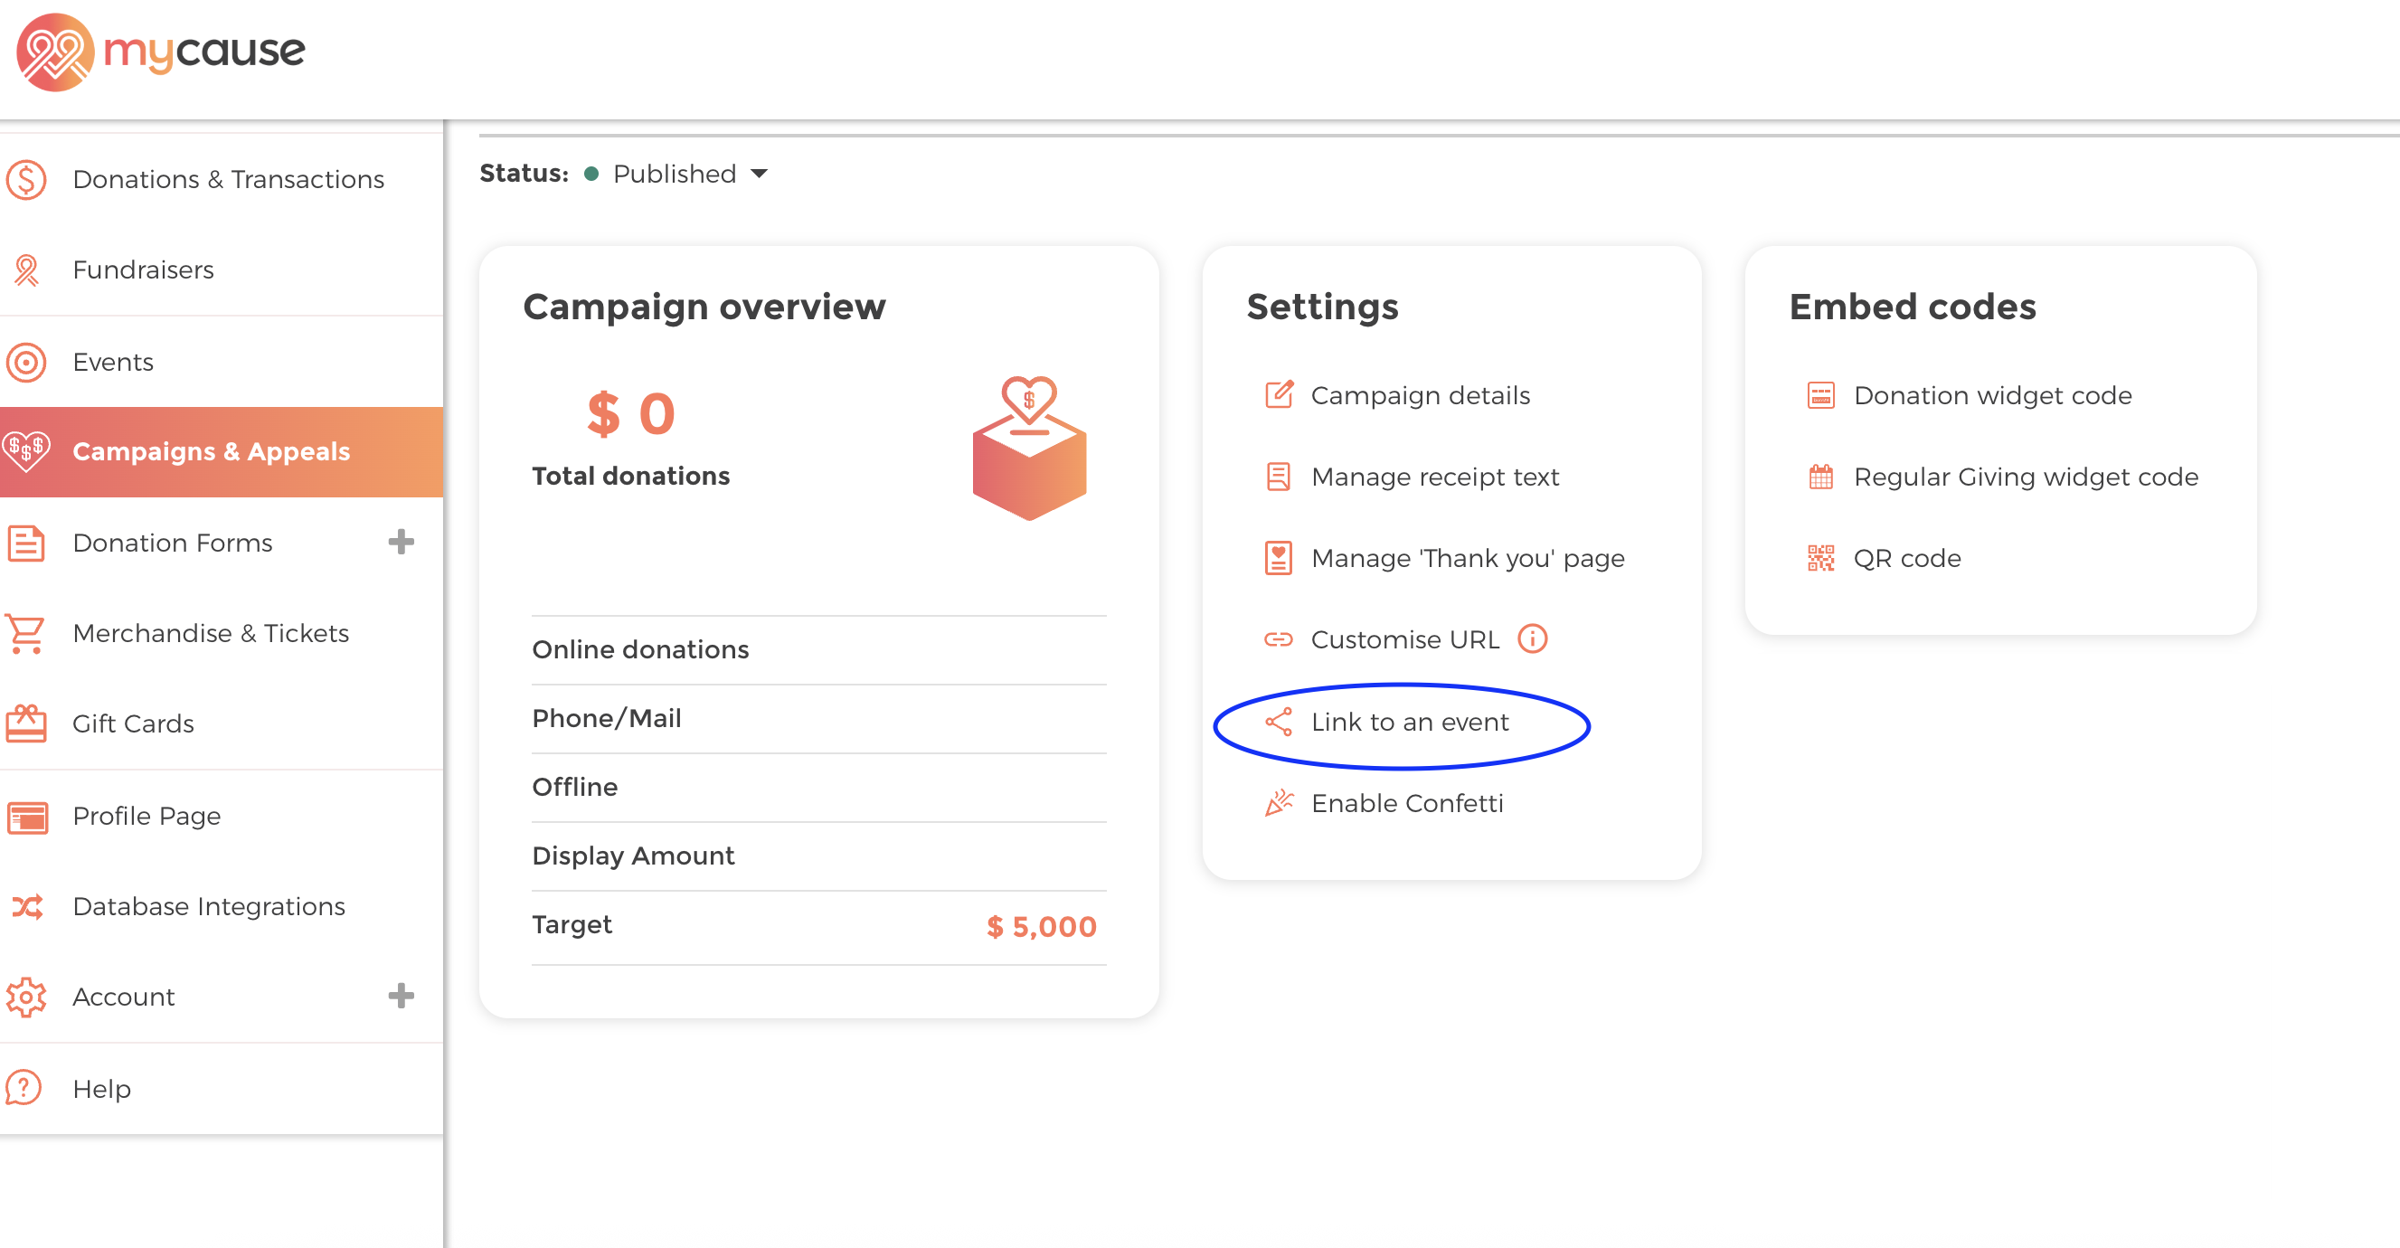Click the Enable Confetti party popper icon
This screenshot has height=1248, width=2400.
click(1279, 802)
